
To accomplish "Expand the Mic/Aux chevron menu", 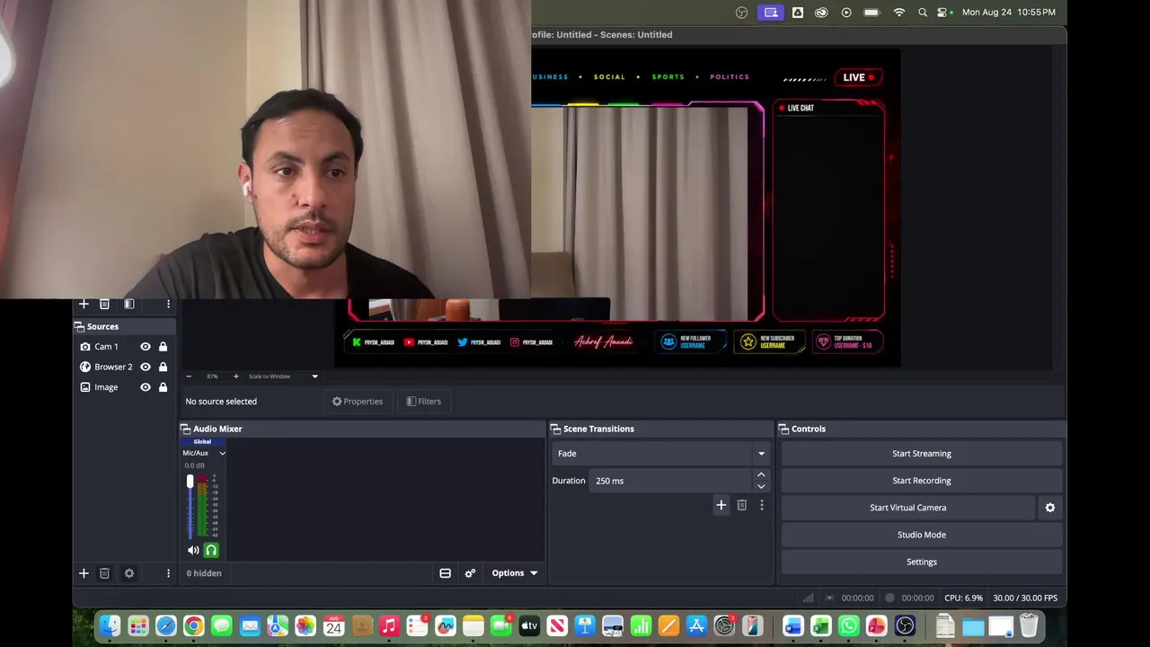I will coord(222,453).
